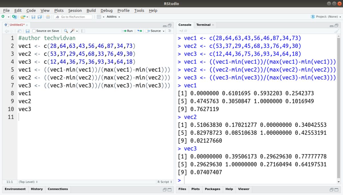Show the document outline icon
The height and width of the screenshot is (195, 343).
pyautogui.click(x=170, y=31)
